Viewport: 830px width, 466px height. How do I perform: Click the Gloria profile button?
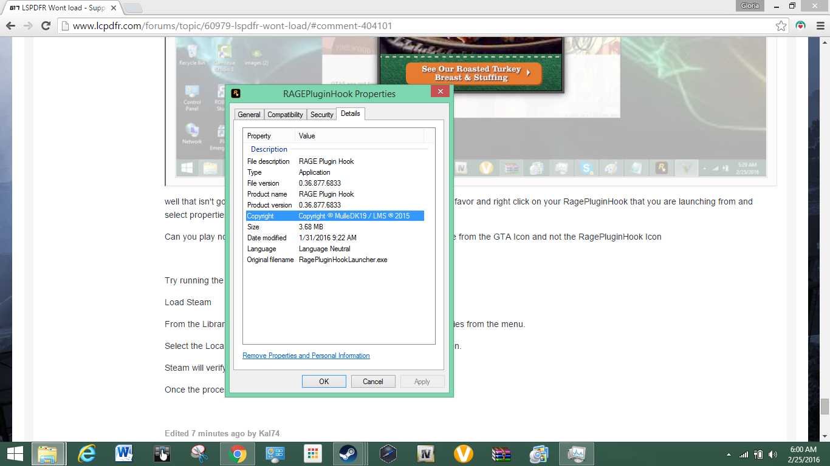pyautogui.click(x=750, y=5)
